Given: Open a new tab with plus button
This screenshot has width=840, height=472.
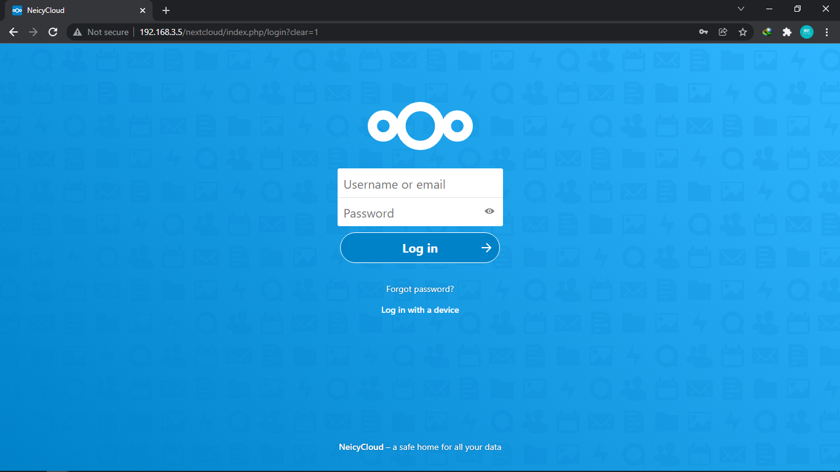Looking at the screenshot, I should pos(166,10).
